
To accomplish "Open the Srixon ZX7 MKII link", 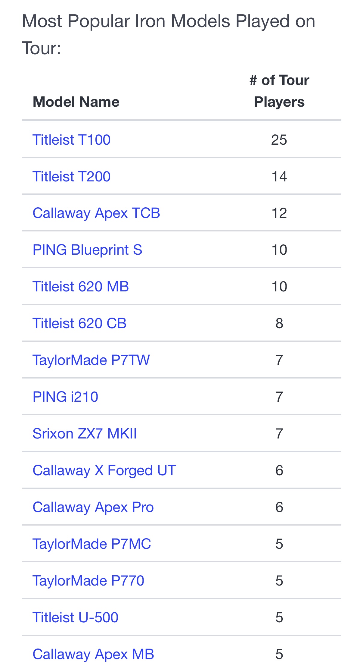I will tap(85, 434).
